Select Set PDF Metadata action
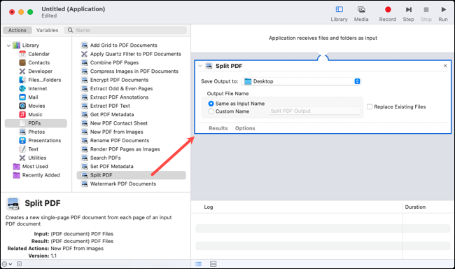455x269 pixels. (112, 167)
